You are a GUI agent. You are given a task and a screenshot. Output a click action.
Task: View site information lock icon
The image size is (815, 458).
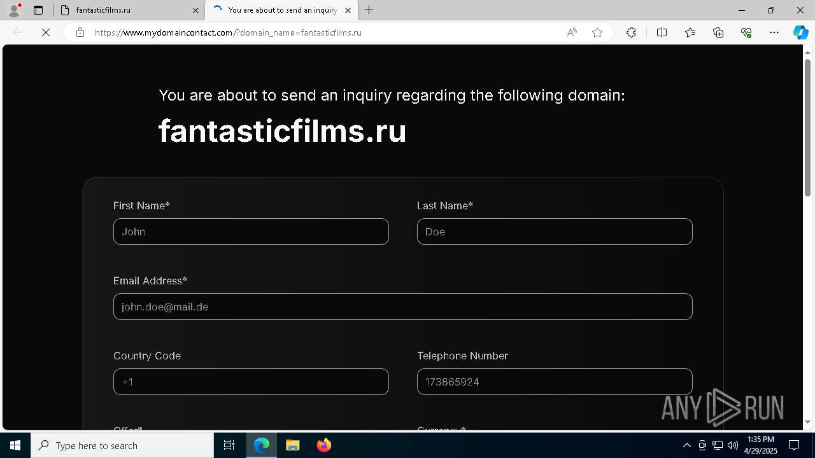(x=80, y=32)
